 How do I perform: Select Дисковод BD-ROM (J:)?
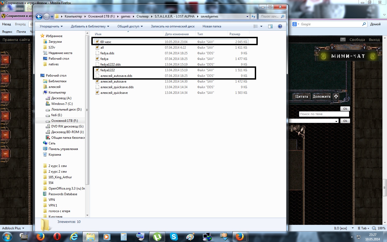(67, 132)
